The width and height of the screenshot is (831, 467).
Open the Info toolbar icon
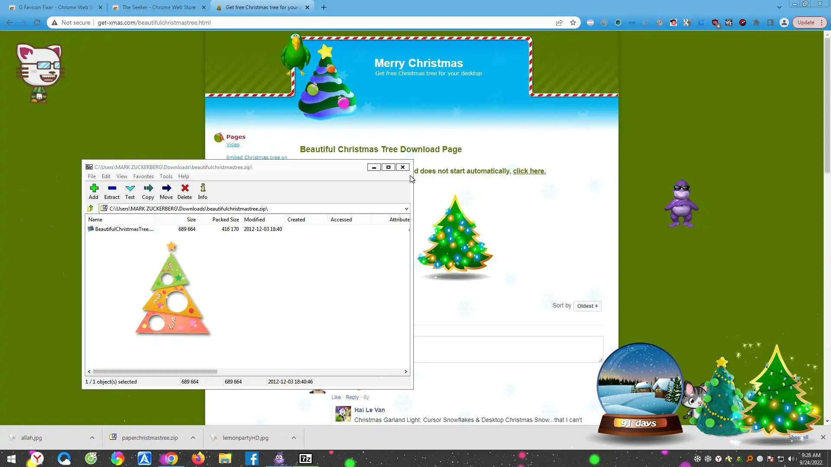coord(203,191)
